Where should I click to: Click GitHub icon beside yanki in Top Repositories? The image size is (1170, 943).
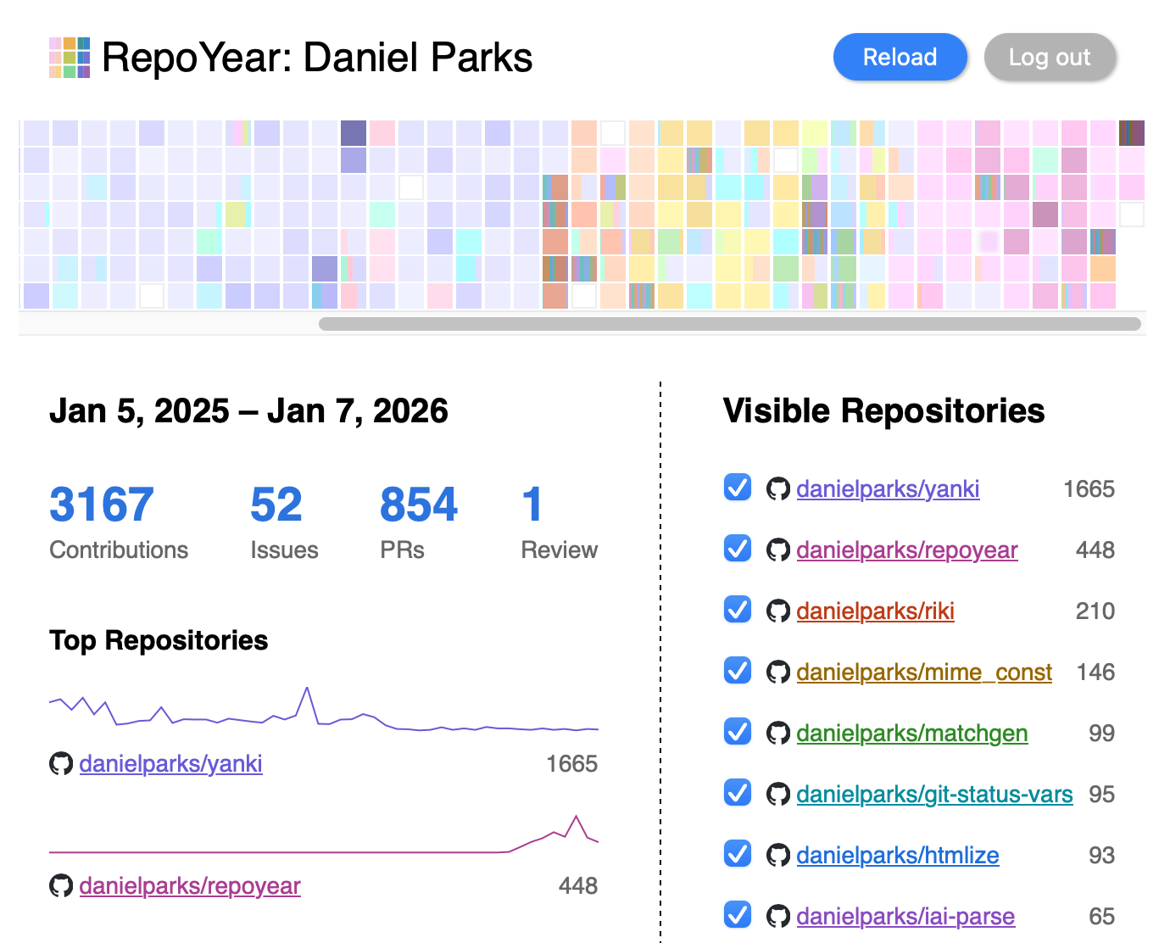point(61,763)
